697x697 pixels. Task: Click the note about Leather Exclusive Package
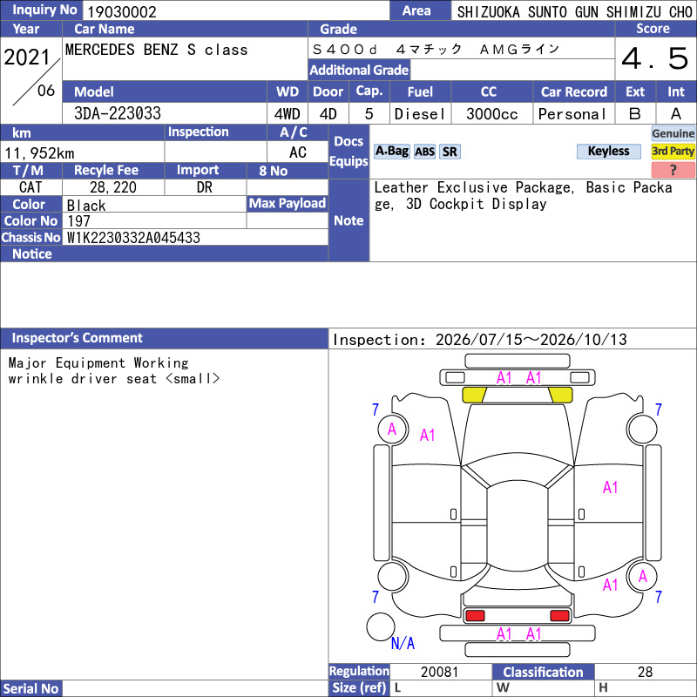point(524,195)
